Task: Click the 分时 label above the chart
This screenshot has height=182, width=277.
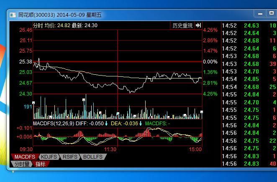Action: click(x=38, y=25)
